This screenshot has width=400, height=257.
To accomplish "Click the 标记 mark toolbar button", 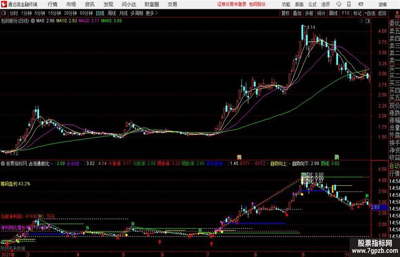I will coord(357,13).
